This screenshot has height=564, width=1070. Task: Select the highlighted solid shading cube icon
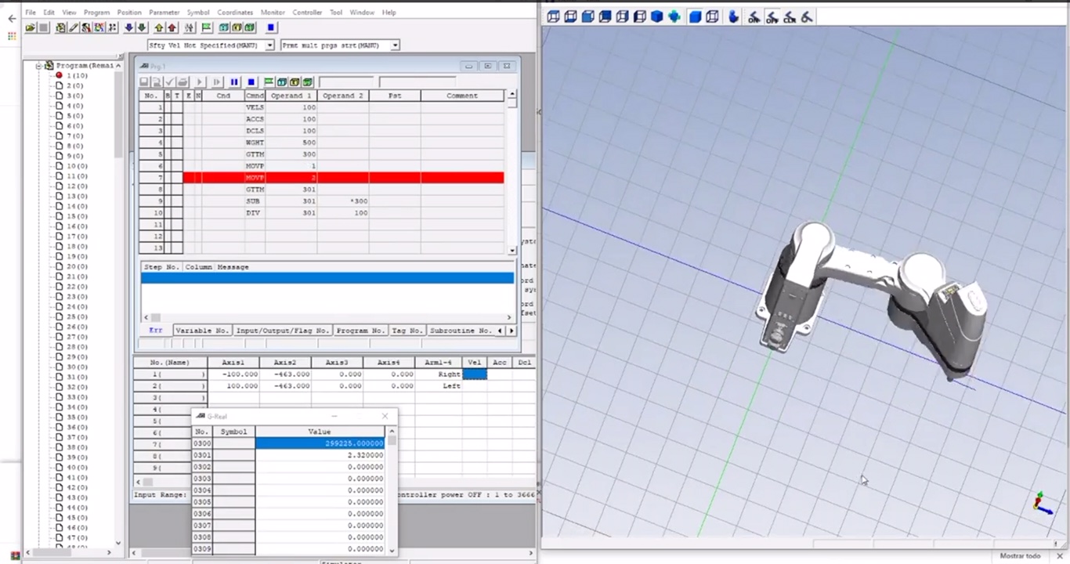click(695, 16)
